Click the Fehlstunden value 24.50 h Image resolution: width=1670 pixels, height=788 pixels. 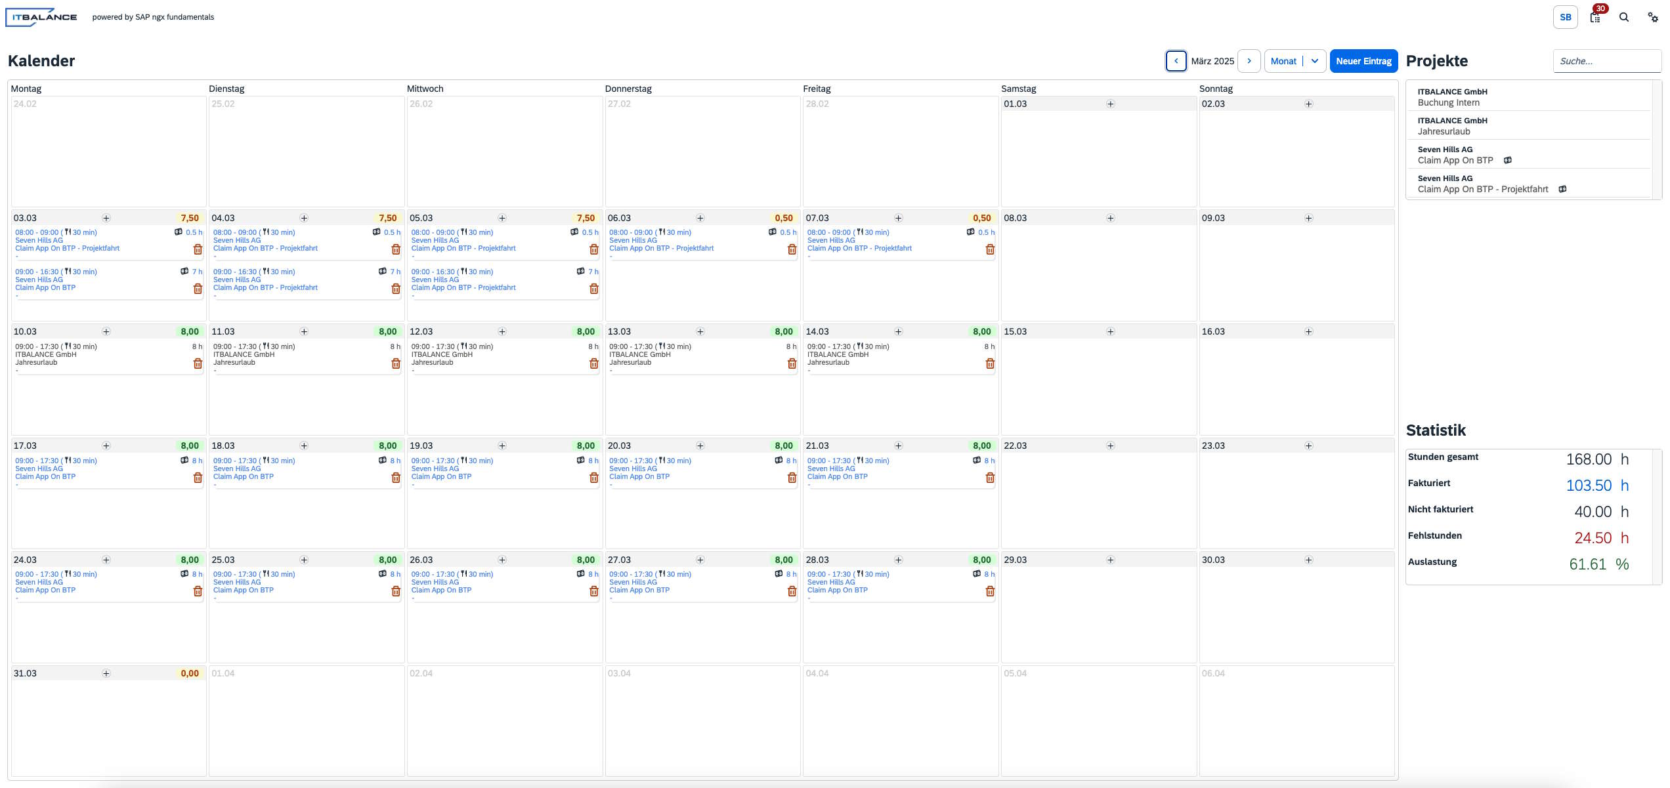(x=1601, y=538)
